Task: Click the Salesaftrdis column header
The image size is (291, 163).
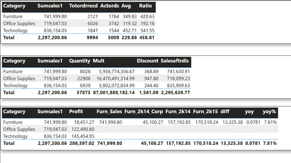Action: 175,61
